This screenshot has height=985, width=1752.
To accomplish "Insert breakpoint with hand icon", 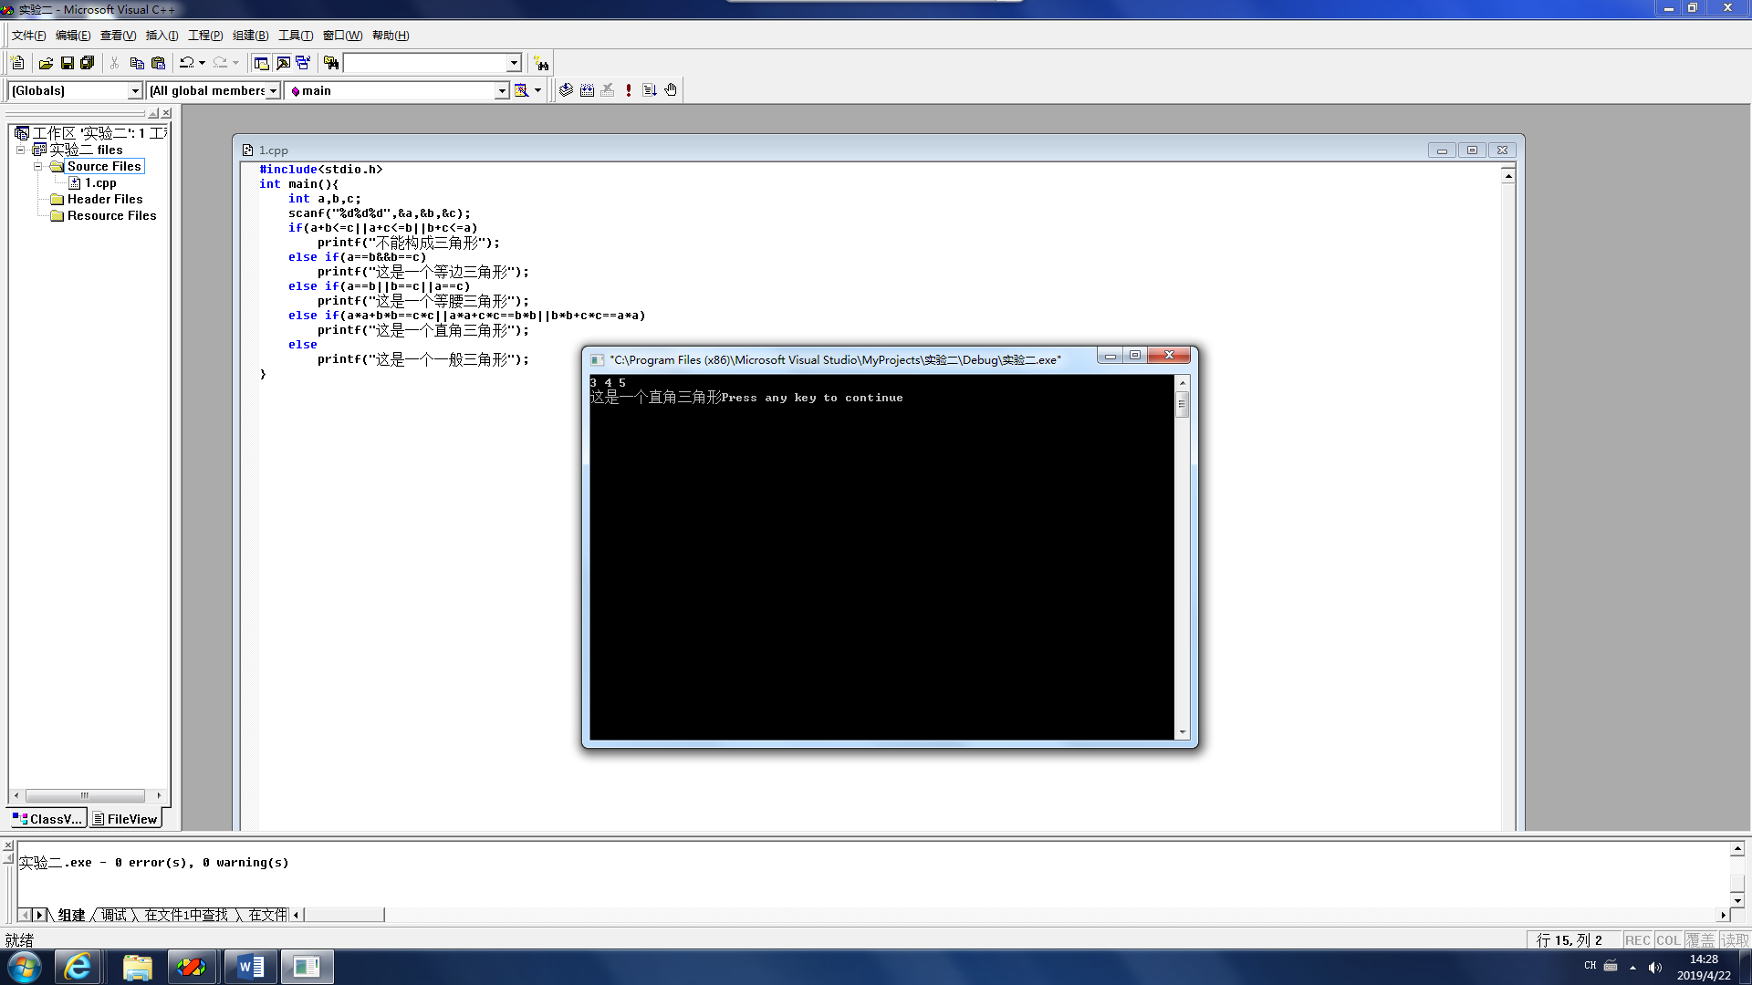I will point(671,90).
